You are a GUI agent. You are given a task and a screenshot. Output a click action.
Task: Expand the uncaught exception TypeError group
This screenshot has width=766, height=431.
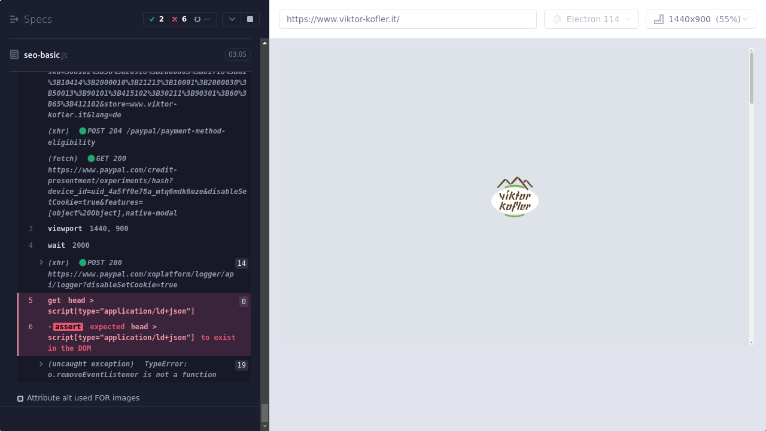tap(41, 364)
